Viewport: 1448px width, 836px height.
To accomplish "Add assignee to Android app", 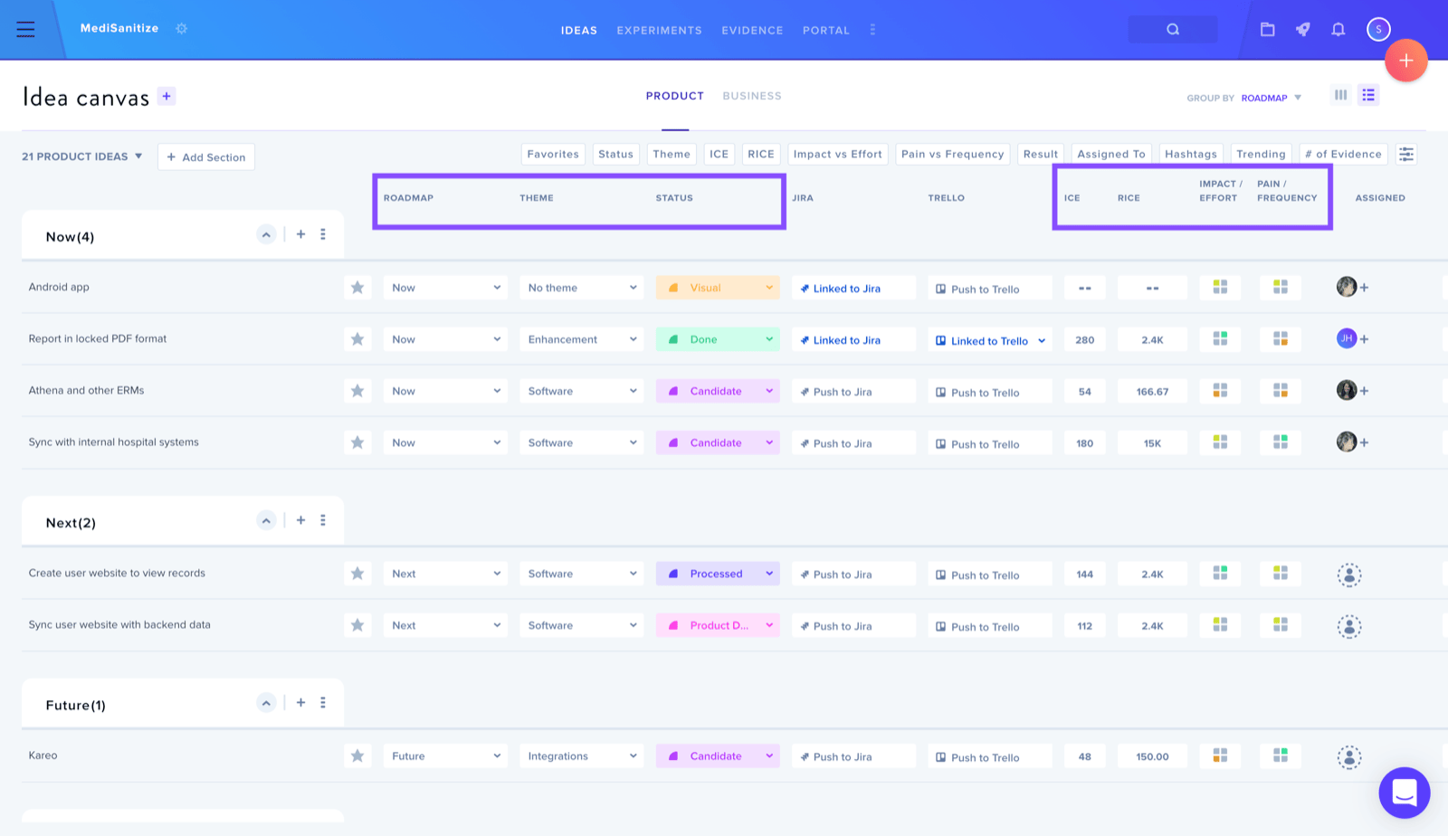I will click(1364, 288).
